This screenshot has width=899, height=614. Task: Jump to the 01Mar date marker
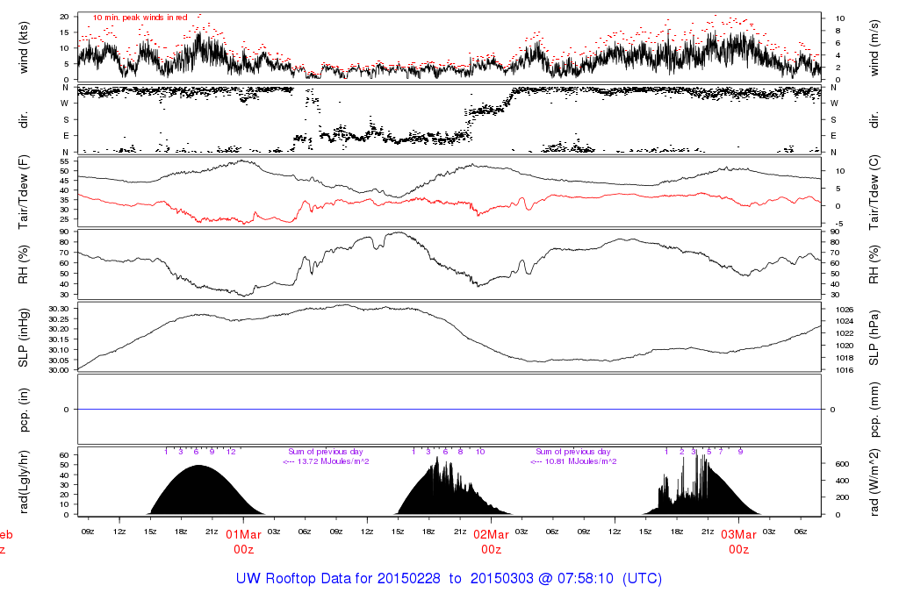click(243, 534)
